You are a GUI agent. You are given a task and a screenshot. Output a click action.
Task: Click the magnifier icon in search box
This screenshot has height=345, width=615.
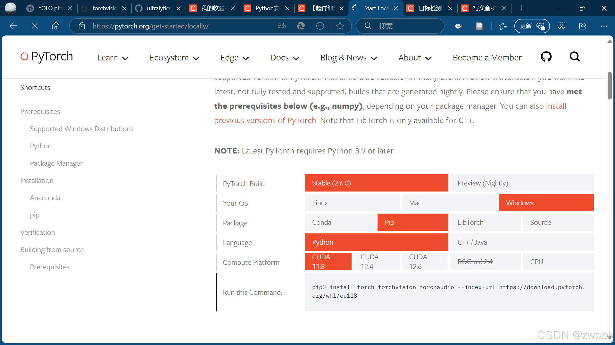[x=368, y=26]
